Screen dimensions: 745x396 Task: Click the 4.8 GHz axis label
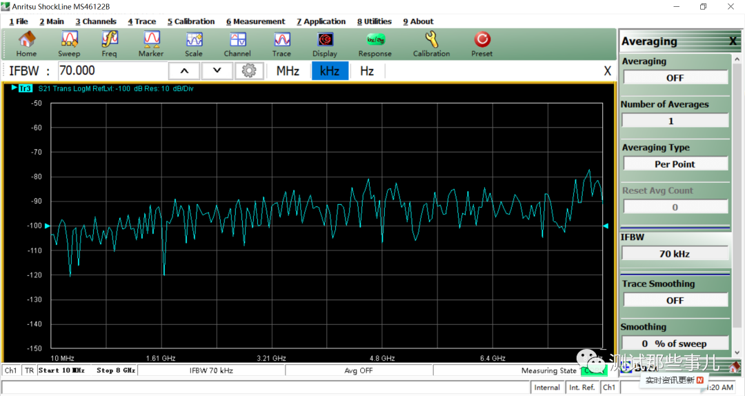382,358
